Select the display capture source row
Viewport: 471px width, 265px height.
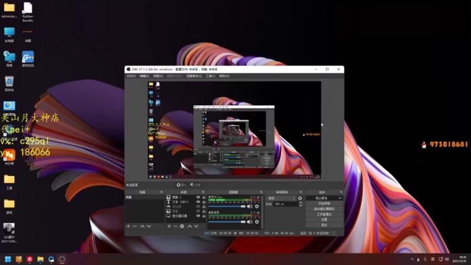pyautogui.click(x=180, y=216)
